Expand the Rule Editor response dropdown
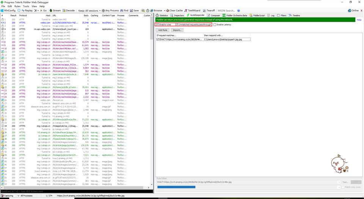The image size is (364, 199). pyautogui.click(x=339, y=187)
